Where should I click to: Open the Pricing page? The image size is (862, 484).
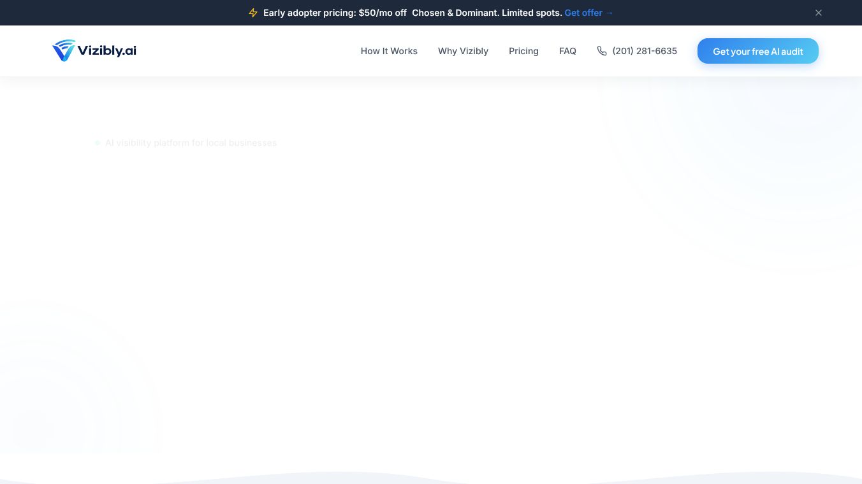[x=523, y=51]
